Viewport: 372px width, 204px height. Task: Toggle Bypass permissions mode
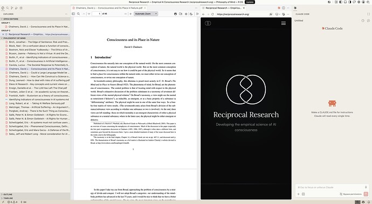(x=350, y=194)
